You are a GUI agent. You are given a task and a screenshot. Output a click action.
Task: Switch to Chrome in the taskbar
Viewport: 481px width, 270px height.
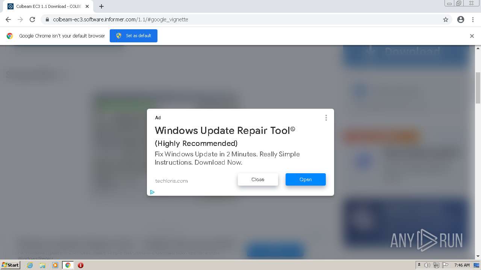(68, 265)
